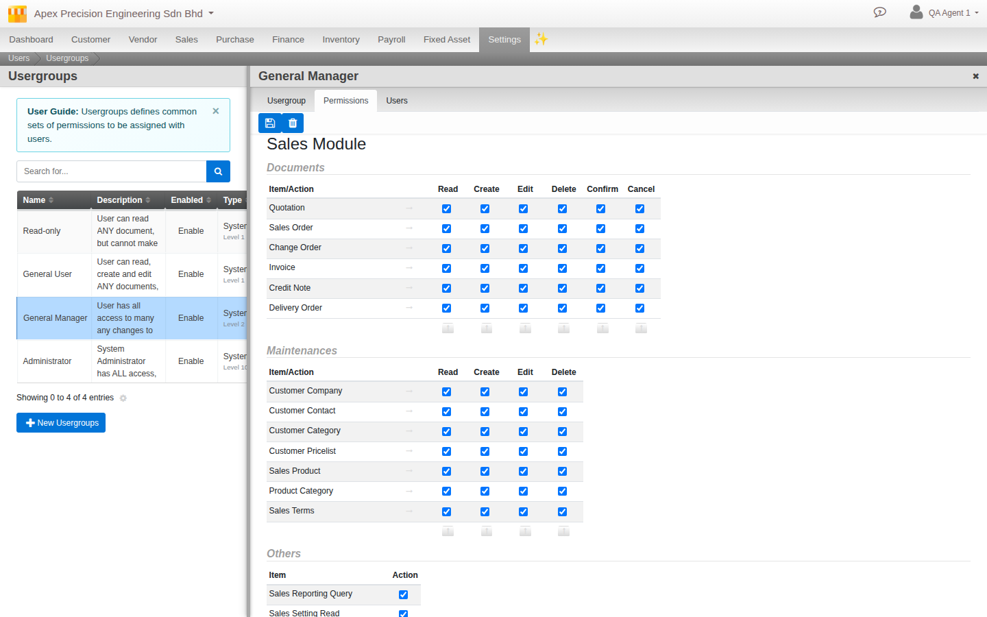Go to Users breadcrumb link

[19, 58]
